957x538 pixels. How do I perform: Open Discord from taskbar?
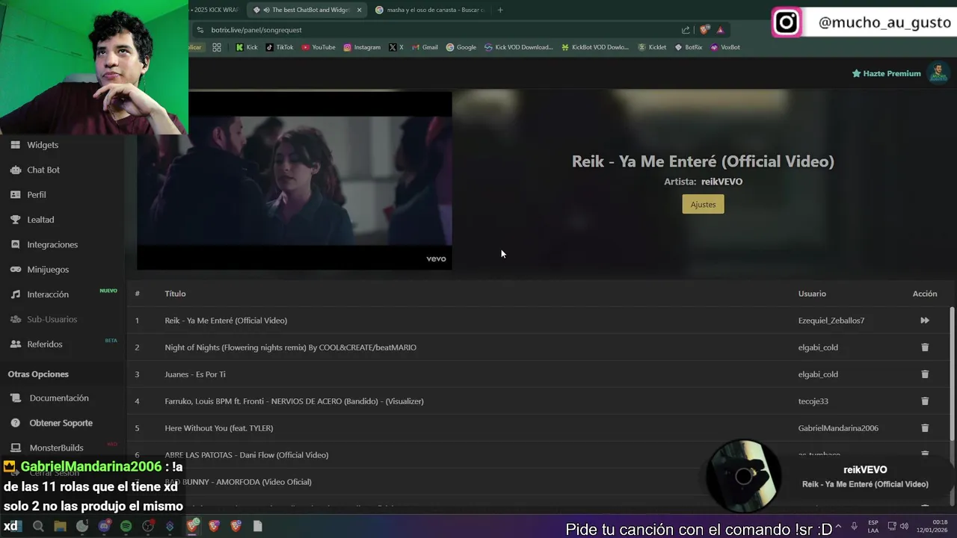click(104, 526)
